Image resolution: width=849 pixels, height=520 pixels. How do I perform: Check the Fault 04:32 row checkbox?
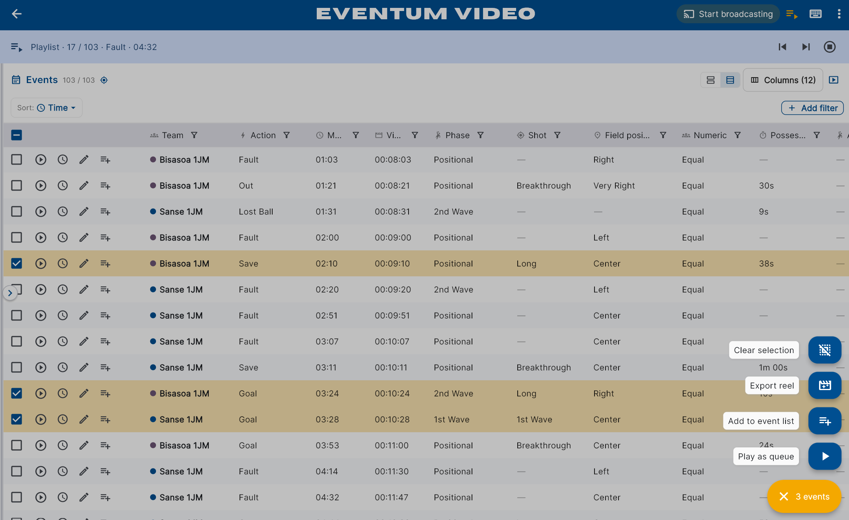tap(17, 498)
